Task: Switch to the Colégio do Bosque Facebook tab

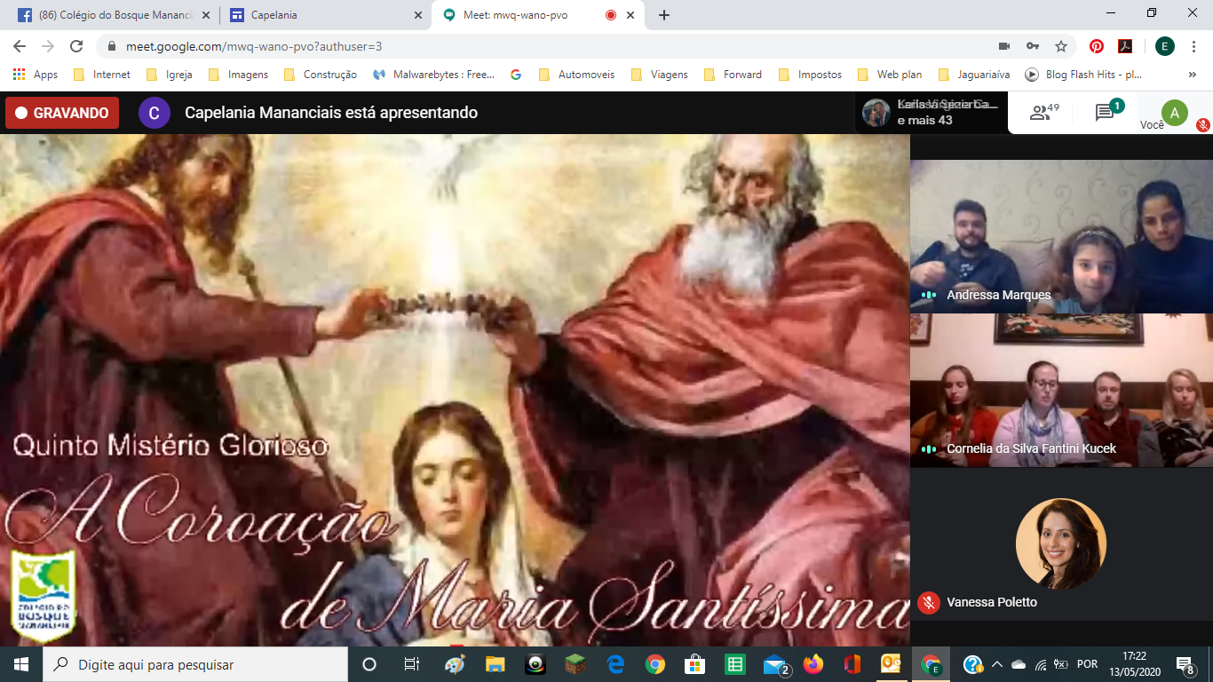Action: click(x=113, y=15)
